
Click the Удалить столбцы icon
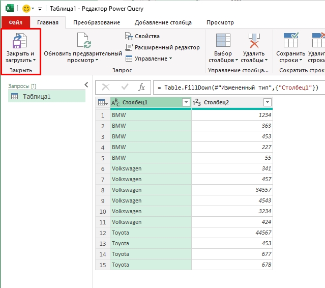point(254,41)
